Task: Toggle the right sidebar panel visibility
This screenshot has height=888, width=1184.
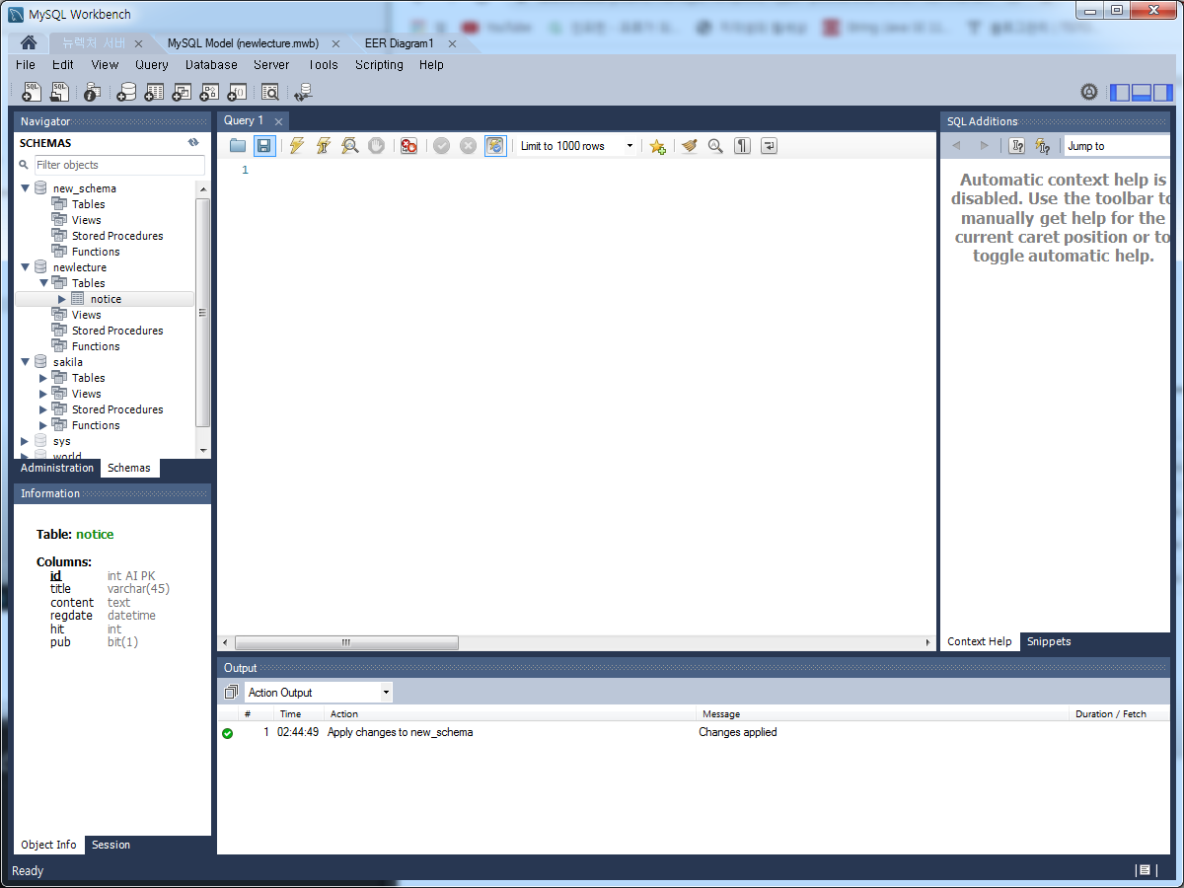Action: [x=1163, y=93]
